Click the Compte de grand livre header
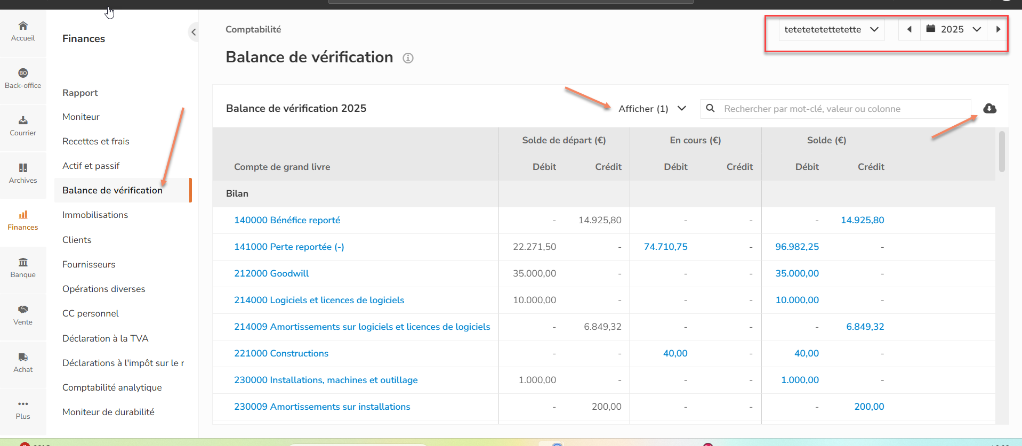 pos(282,167)
